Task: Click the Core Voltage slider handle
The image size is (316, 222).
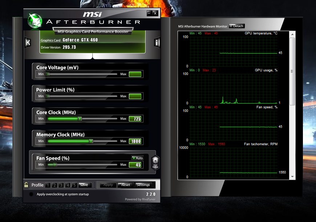Action: (x=48, y=74)
